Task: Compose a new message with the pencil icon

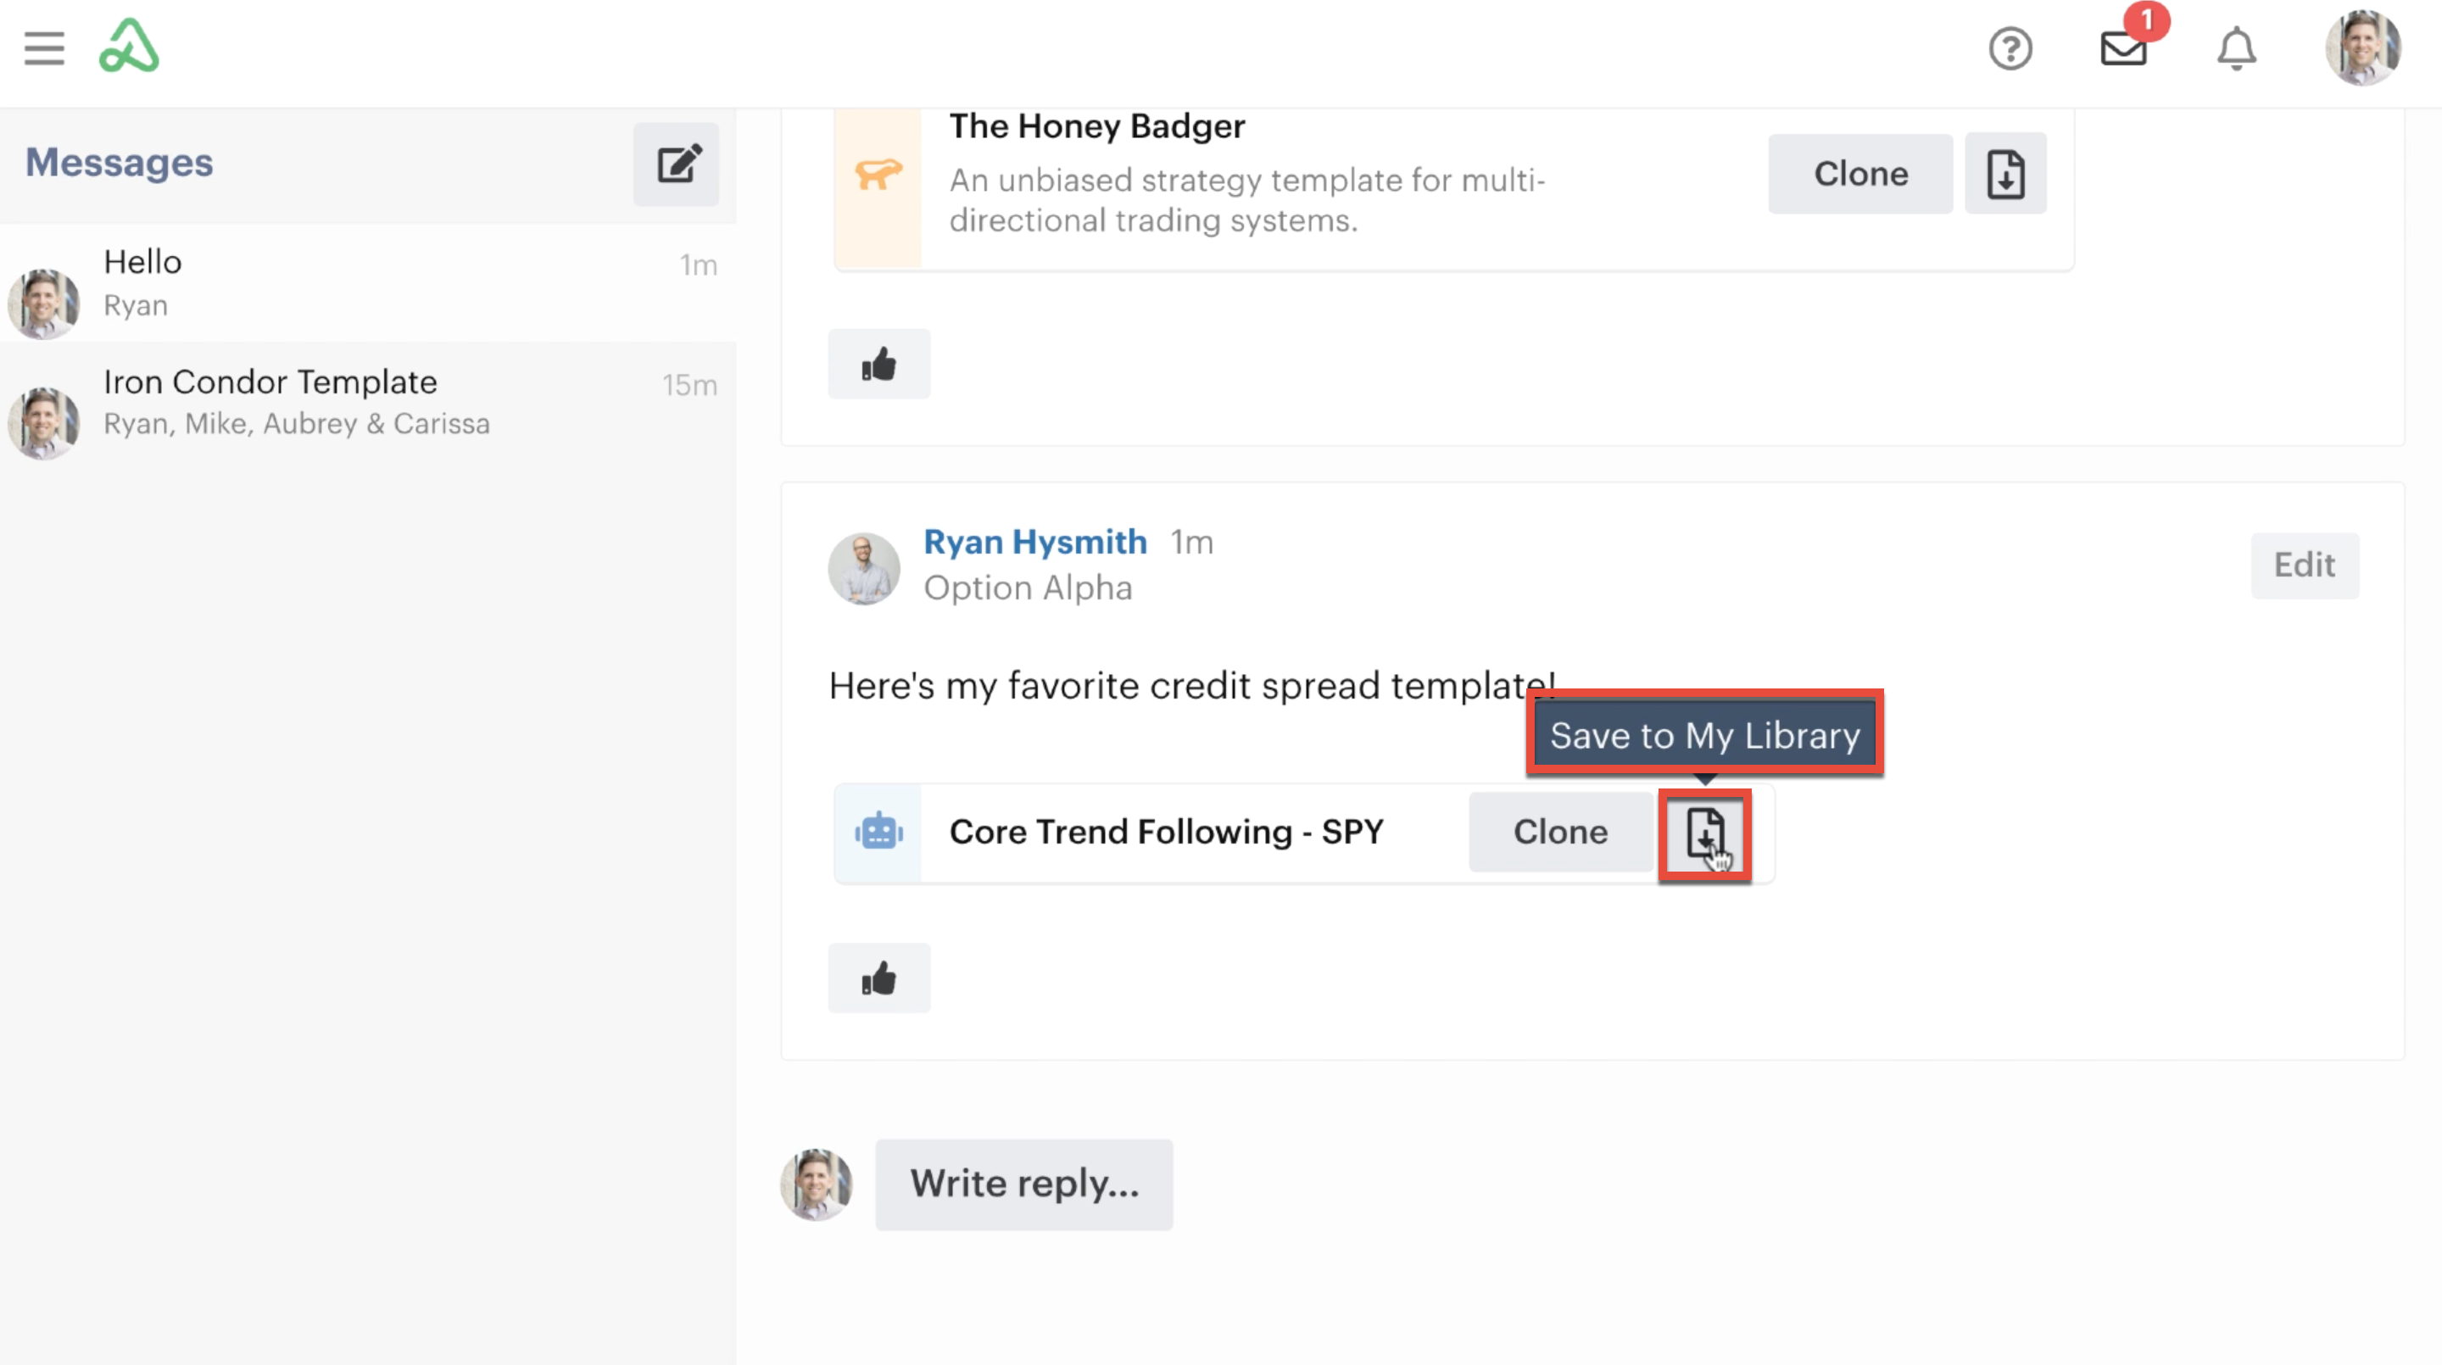Action: (x=677, y=164)
